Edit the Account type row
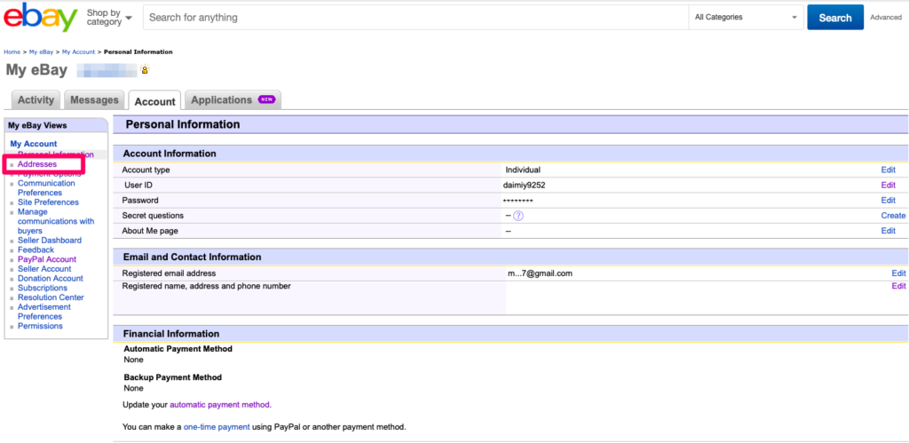This screenshot has width=909, height=443. (888, 170)
